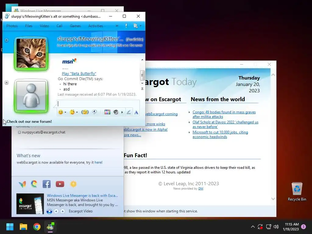Open Windows Start menu
Screen dimensions: 312x234
[10, 227]
